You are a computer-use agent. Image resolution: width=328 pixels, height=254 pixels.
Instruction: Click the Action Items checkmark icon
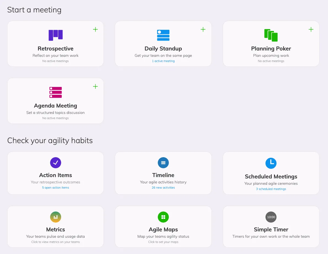[x=55, y=163]
